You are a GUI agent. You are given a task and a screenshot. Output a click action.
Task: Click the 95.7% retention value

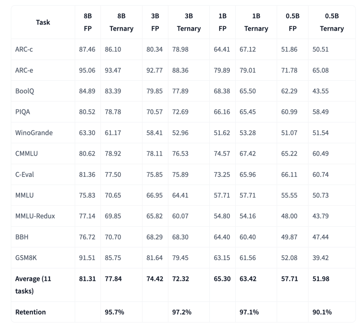(x=114, y=312)
